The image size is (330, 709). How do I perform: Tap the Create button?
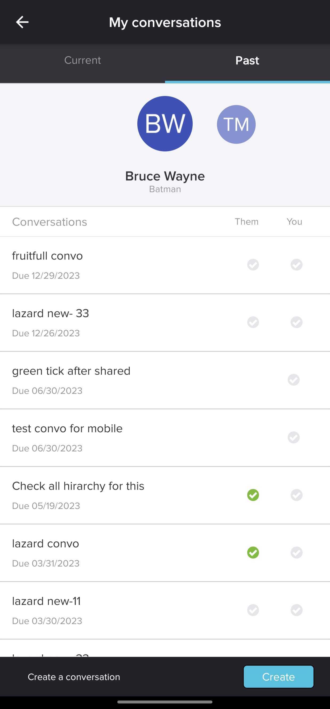(279, 676)
